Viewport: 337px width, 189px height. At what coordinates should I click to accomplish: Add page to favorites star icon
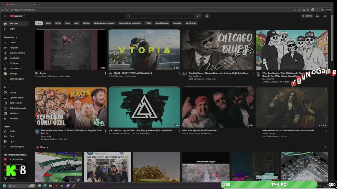point(299,10)
